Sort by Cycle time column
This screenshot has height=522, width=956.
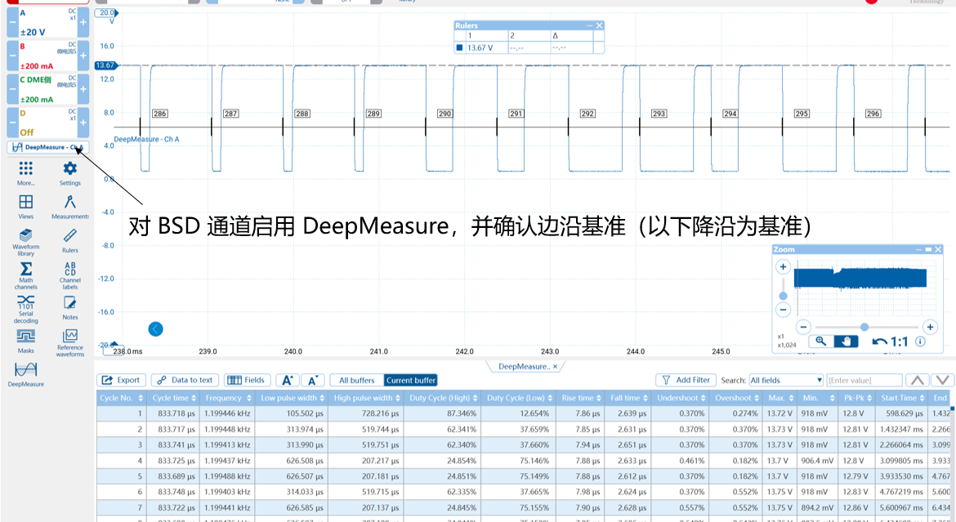click(174, 398)
